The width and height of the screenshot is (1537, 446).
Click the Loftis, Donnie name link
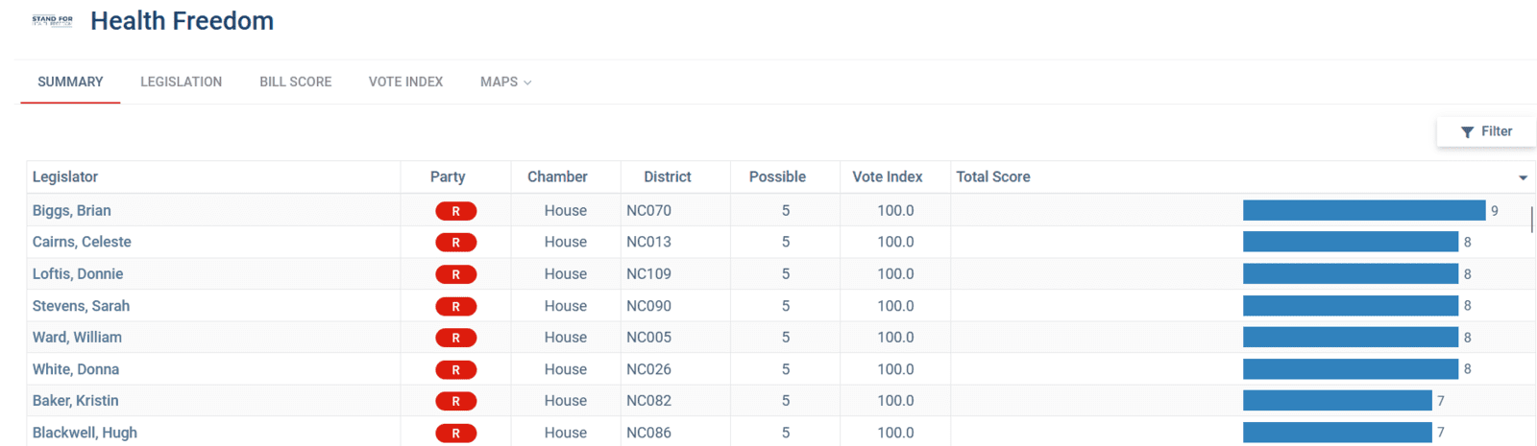click(x=78, y=274)
